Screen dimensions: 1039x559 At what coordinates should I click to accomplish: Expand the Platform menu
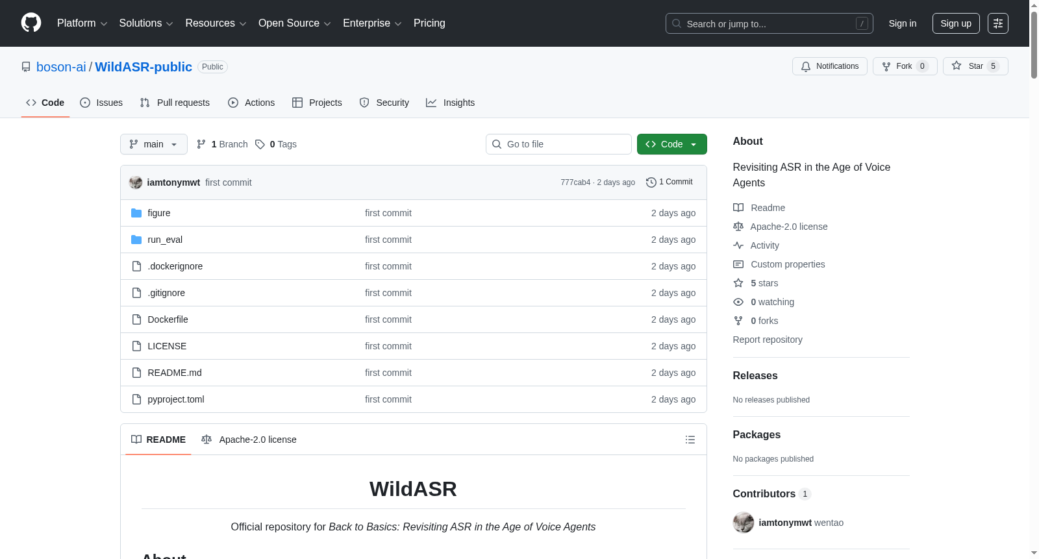(x=82, y=23)
